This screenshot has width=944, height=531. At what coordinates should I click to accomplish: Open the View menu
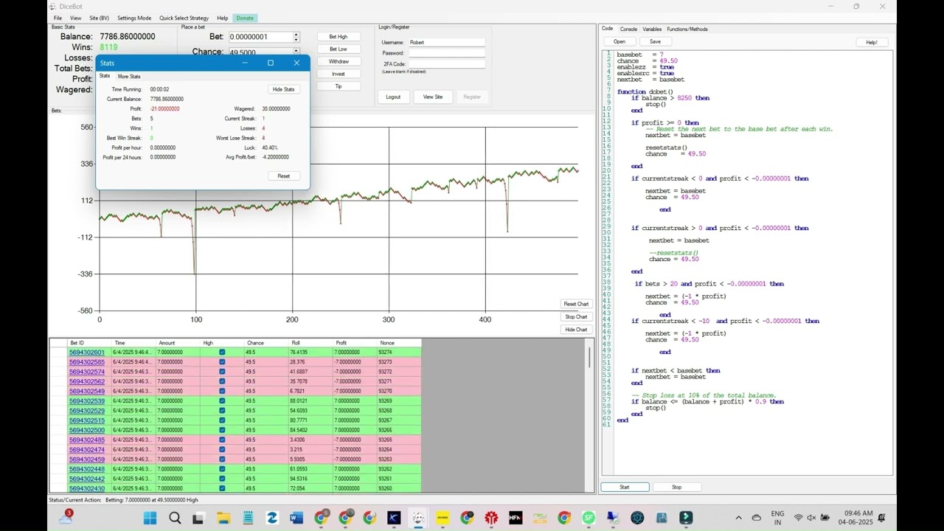[x=75, y=18]
